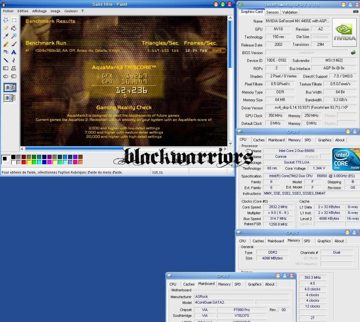360x322 pixels.
Task: Choose the Curve tool in Paint
Action: [14, 60]
